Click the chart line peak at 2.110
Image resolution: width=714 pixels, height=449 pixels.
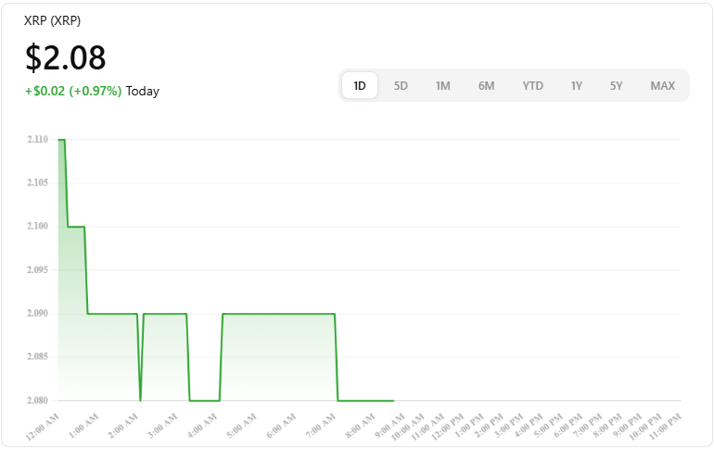[x=61, y=140]
